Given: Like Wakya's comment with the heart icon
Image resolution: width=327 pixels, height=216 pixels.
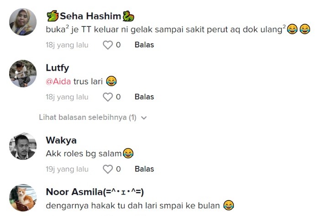Looking at the screenshot, I should pyautogui.click(x=107, y=170).
